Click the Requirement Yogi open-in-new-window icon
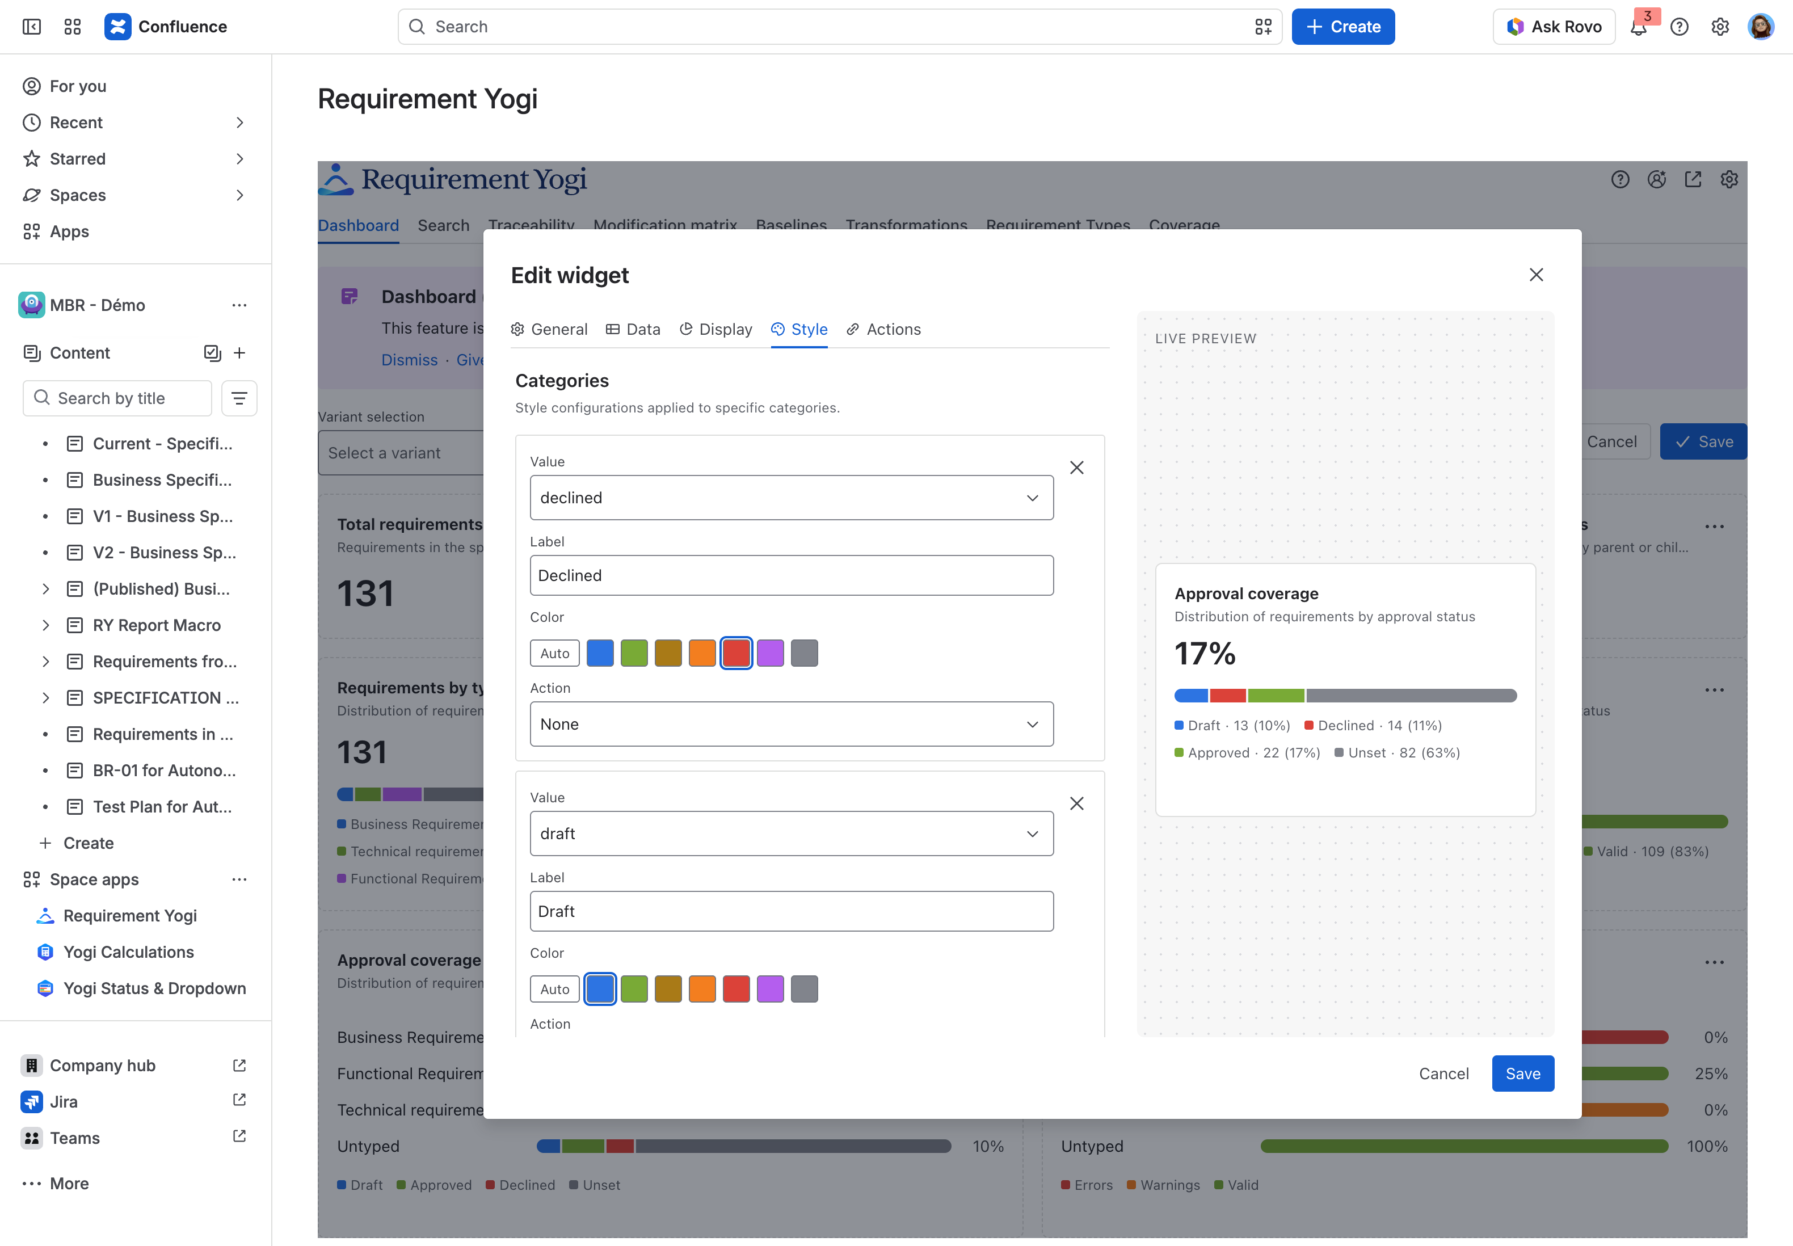 pos(1693,179)
